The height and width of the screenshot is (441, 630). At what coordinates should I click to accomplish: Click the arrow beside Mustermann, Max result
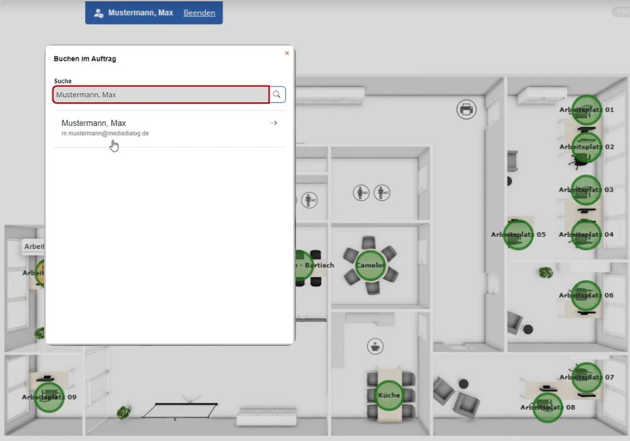coord(273,123)
